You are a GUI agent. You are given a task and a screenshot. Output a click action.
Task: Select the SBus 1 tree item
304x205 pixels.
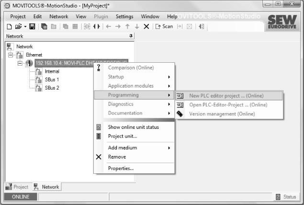[52, 80]
